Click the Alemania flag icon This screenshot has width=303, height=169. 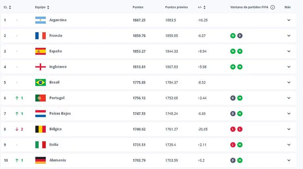[x=40, y=160]
